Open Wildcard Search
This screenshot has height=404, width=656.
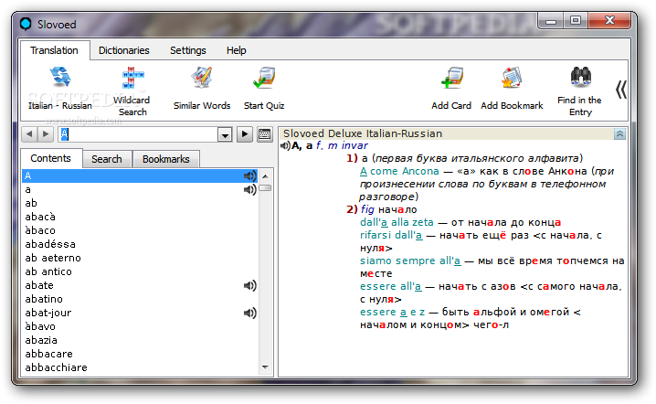[132, 90]
